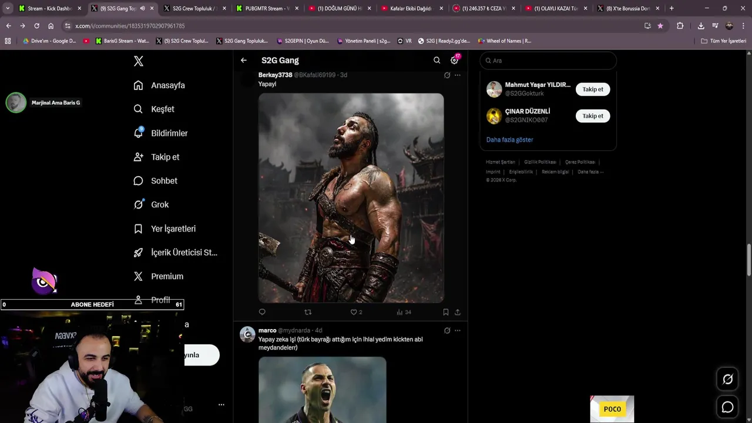
Task: Expand Daha fazla footer menu
Action: [590, 172]
